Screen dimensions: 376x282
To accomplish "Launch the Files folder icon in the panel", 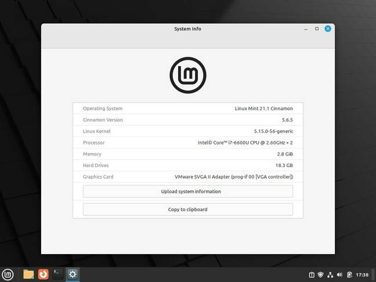I will point(28,274).
